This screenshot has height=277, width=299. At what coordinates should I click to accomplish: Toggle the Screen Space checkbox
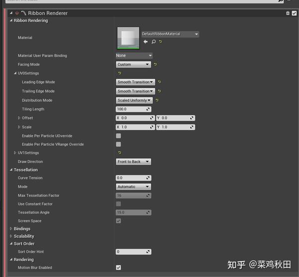pyautogui.click(x=119, y=221)
